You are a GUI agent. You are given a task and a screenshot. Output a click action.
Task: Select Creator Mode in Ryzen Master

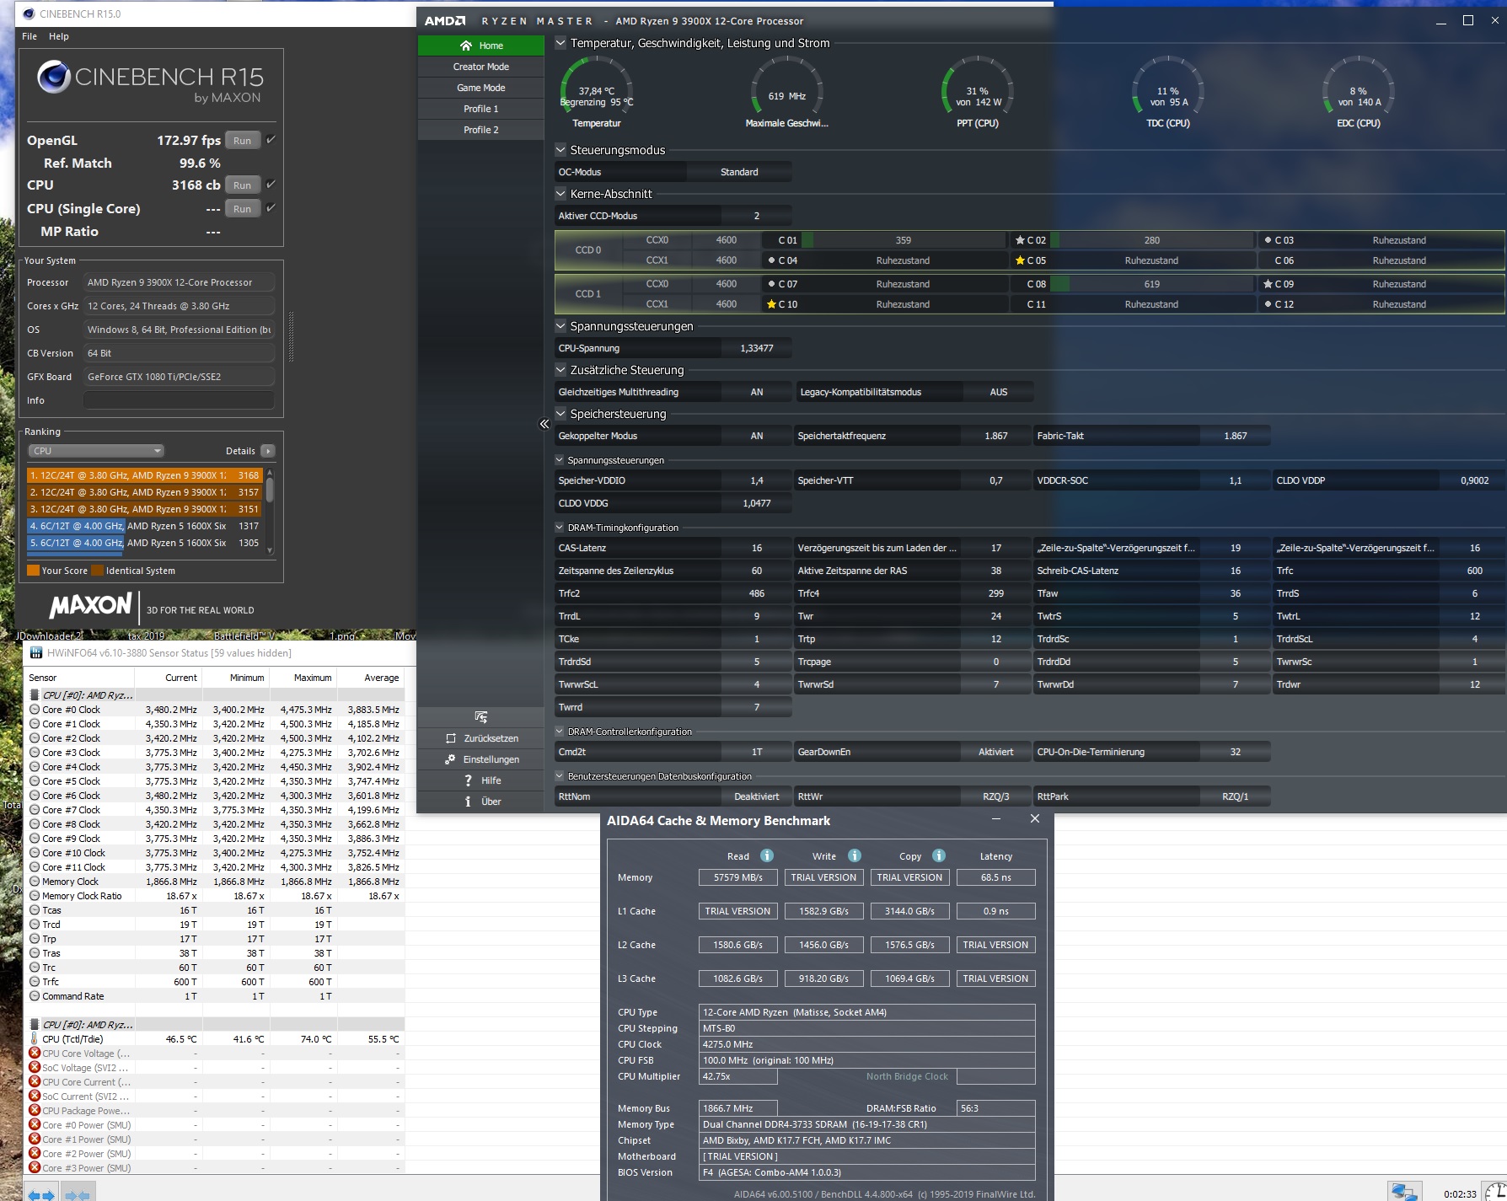point(481,67)
